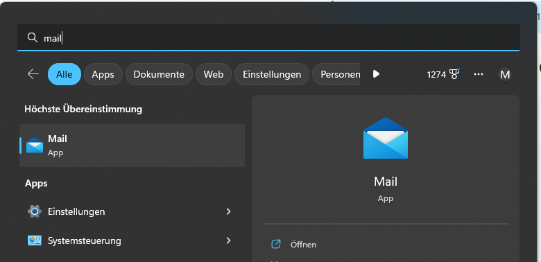The image size is (541, 262).
Task: Open the M account avatar
Action: click(505, 74)
